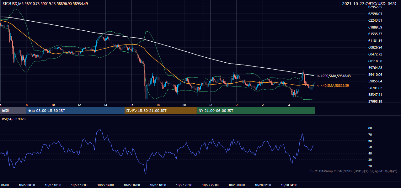Click the RSI axis value 70

tap(370, 134)
